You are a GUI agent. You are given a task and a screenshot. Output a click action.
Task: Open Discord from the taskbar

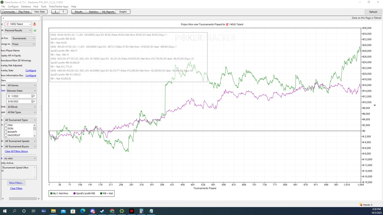click(93, 211)
